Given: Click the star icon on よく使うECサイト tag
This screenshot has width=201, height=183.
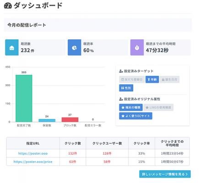Looking at the screenshot, I should (x=123, y=116).
